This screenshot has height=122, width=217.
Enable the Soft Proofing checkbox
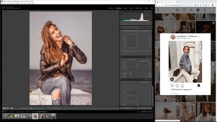pyautogui.click(x=51, y=108)
